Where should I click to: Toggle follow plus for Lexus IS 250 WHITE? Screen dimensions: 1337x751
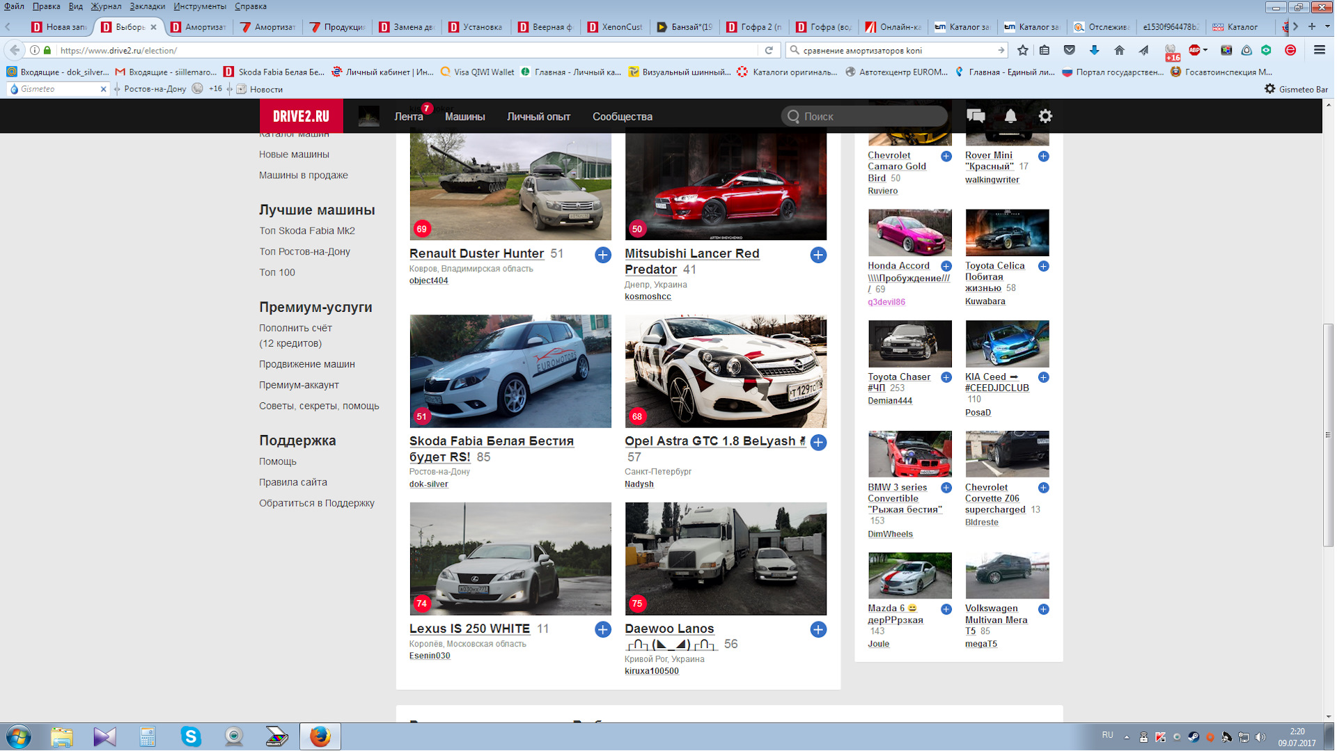click(603, 630)
